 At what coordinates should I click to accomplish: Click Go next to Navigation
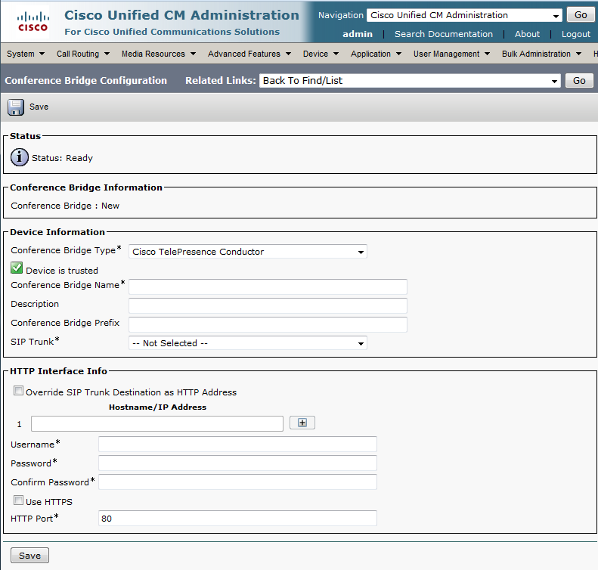tap(581, 15)
